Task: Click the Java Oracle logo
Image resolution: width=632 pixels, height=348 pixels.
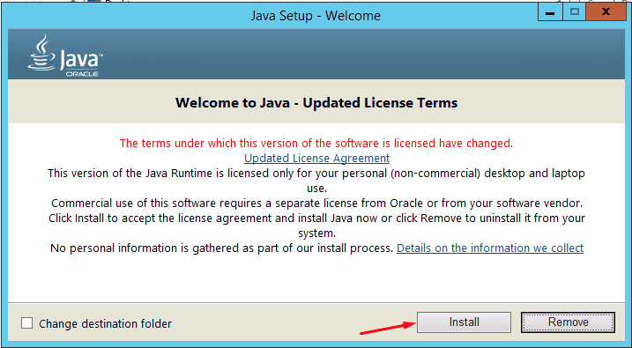Action: coord(65,56)
